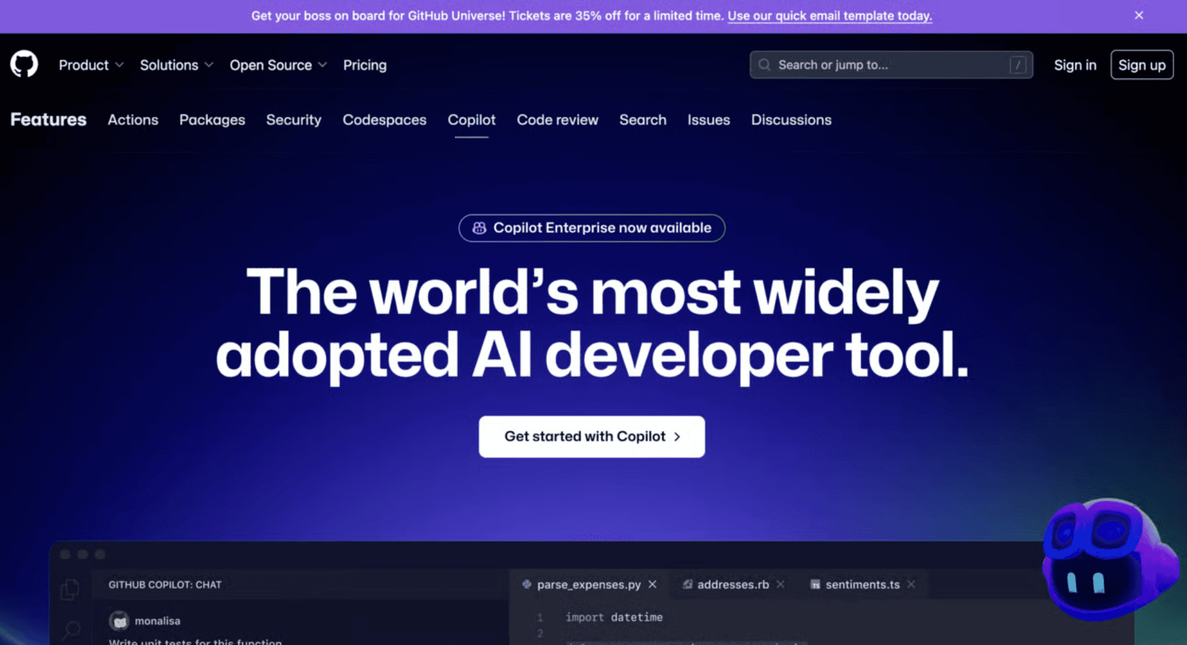Close the addresses.rb tab
This screenshot has width=1187, height=645.
780,584
